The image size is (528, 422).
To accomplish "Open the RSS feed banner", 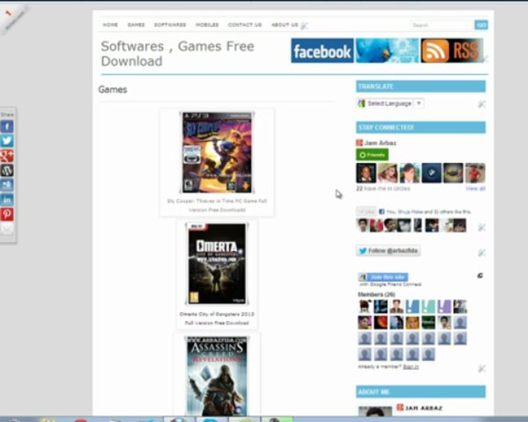I will [x=452, y=51].
